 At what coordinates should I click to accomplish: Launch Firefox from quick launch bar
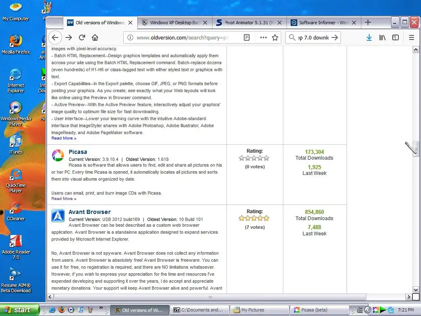click(x=62, y=310)
